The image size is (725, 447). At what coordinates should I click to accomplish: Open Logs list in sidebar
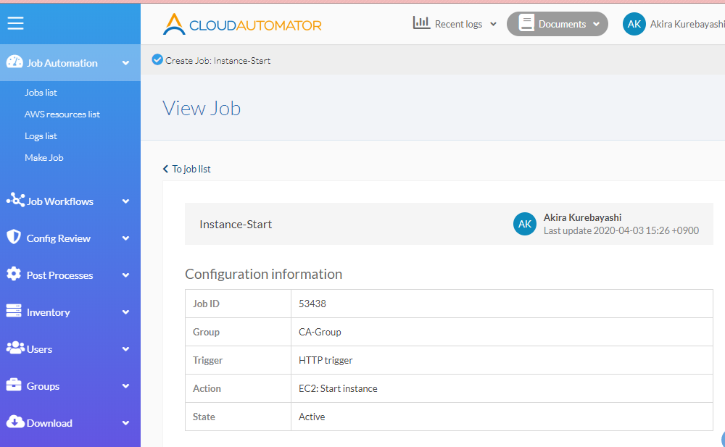pos(41,136)
